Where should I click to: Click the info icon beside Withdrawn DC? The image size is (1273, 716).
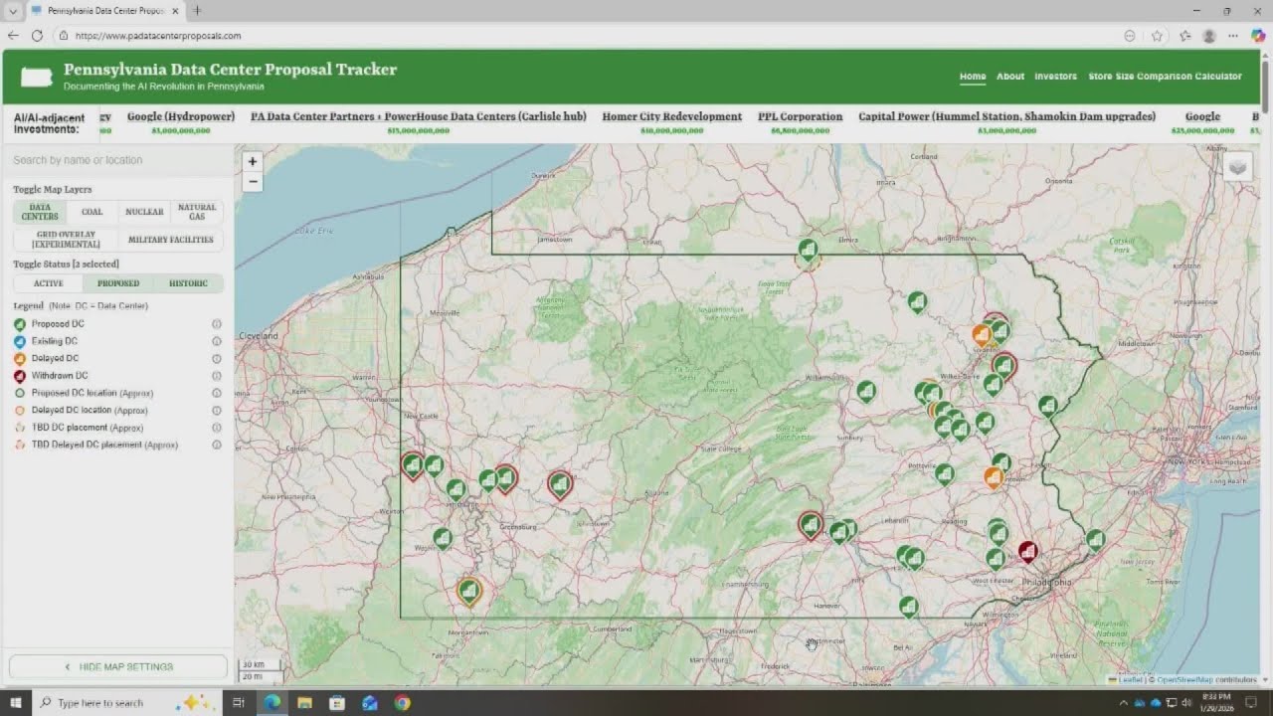coord(216,376)
